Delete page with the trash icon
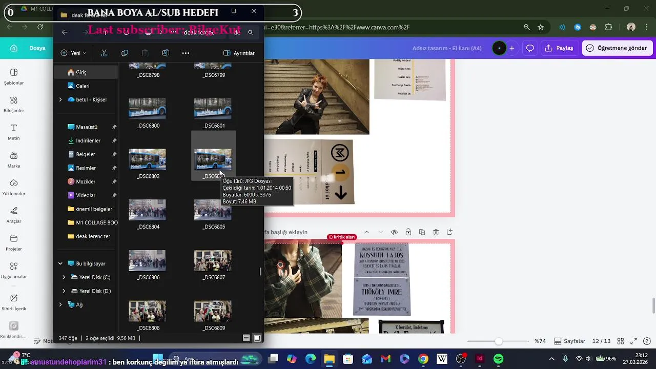The height and width of the screenshot is (369, 656). [436, 232]
